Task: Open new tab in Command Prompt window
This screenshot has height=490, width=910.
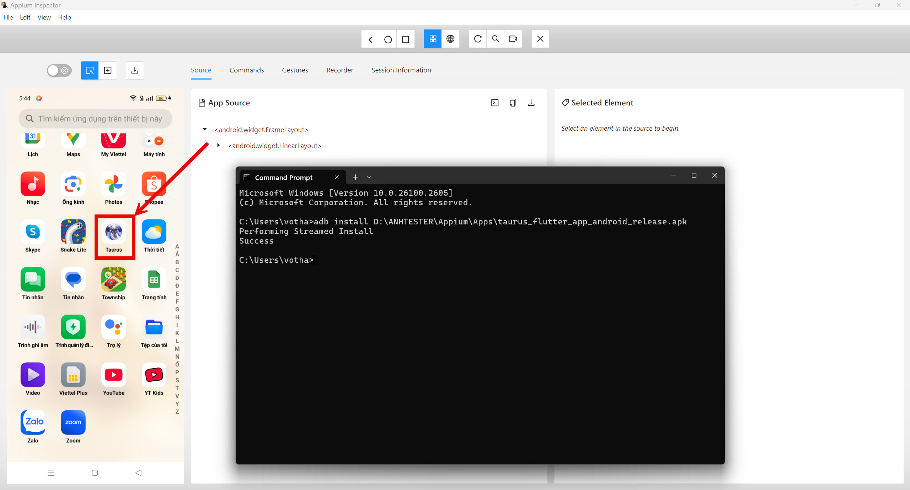Action: pos(355,177)
